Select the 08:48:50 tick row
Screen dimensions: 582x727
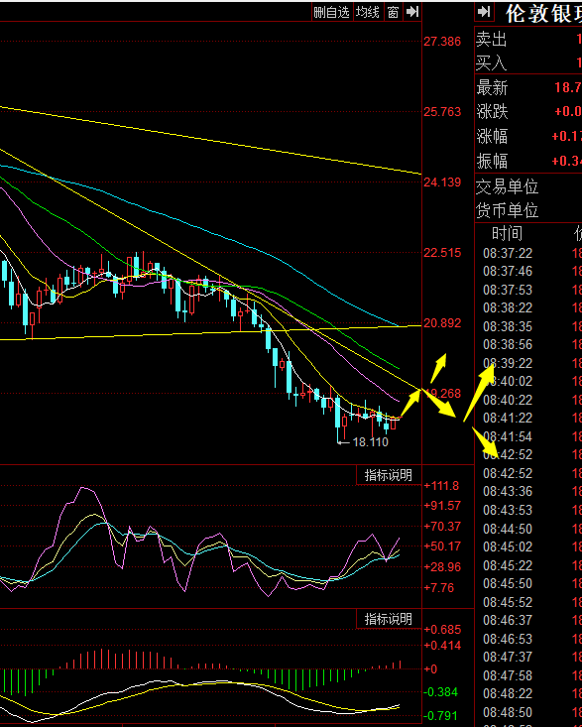pyautogui.click(x=528, y=713)
